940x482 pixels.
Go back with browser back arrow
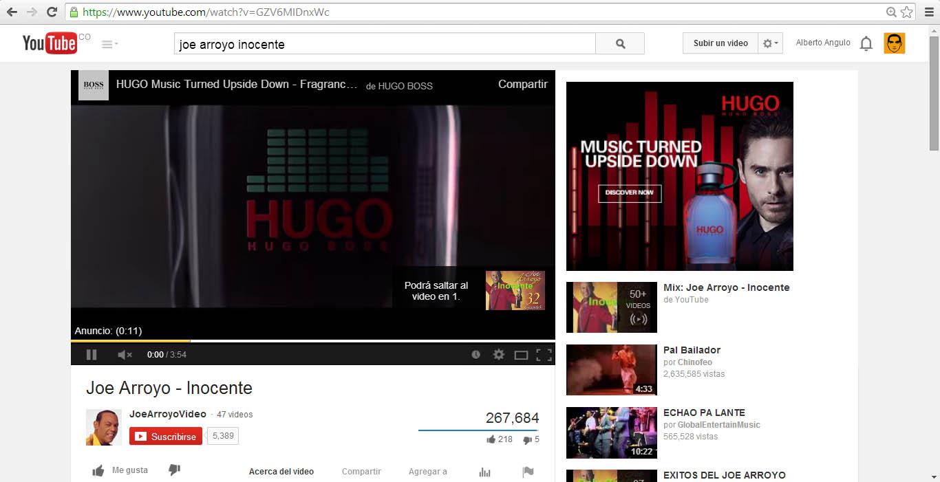(12, 12)
